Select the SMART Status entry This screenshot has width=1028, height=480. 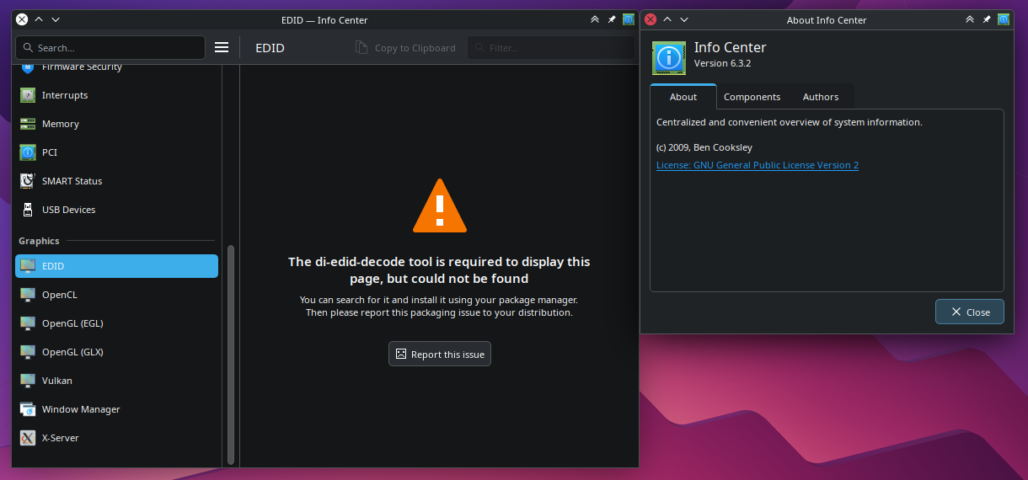(116, 181)
